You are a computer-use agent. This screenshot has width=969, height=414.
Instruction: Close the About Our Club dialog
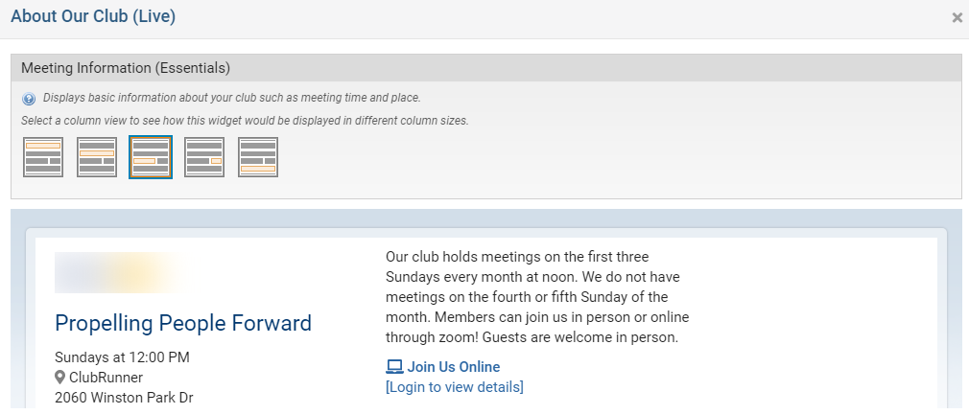tap(957, 18)
